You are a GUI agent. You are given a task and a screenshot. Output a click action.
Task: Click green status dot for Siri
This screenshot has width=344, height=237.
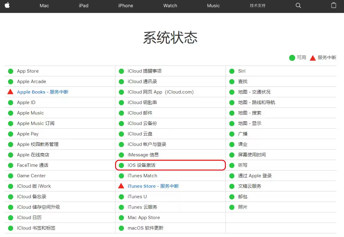[232, 71]
